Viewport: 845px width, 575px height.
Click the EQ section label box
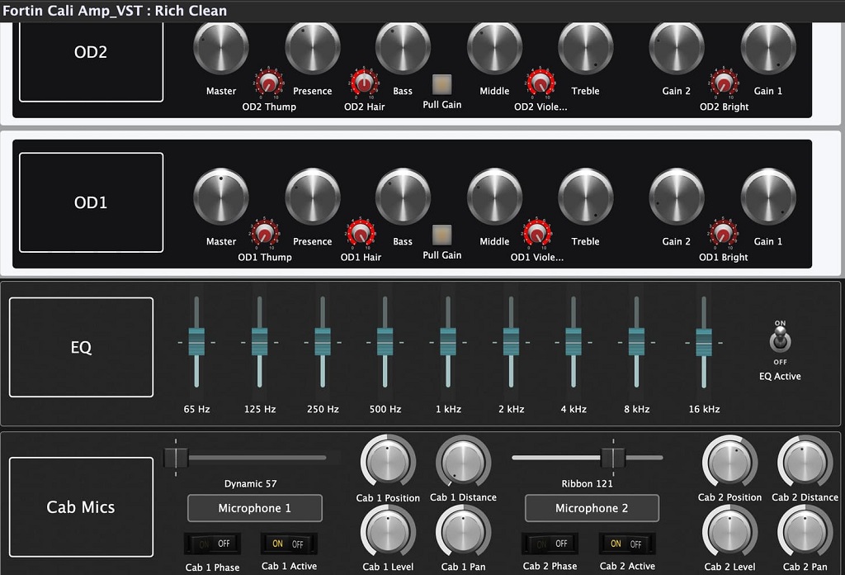pyautogui.click(x=81, y=347)
